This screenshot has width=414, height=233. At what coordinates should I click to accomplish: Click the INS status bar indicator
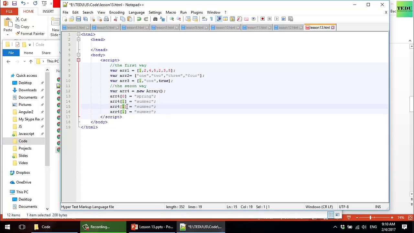point(378,207)
